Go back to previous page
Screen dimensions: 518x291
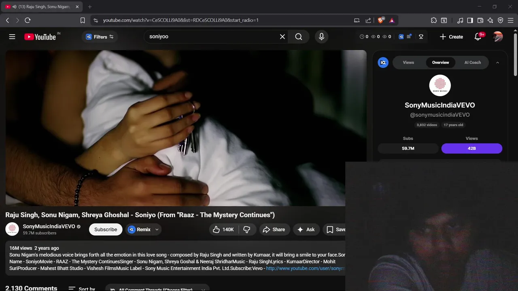pos(7,20)
